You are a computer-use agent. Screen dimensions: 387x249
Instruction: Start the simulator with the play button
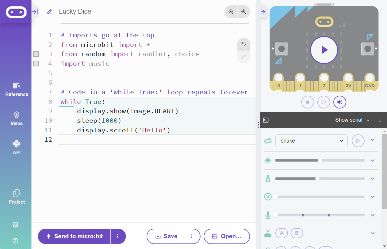pyautogui.click(x=324, y=50)
